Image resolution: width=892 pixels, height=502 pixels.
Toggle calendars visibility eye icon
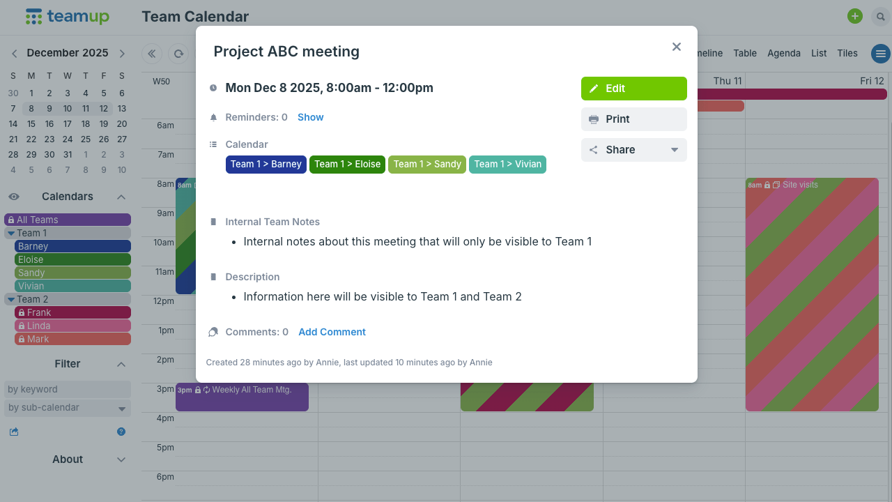coord(14,197)
